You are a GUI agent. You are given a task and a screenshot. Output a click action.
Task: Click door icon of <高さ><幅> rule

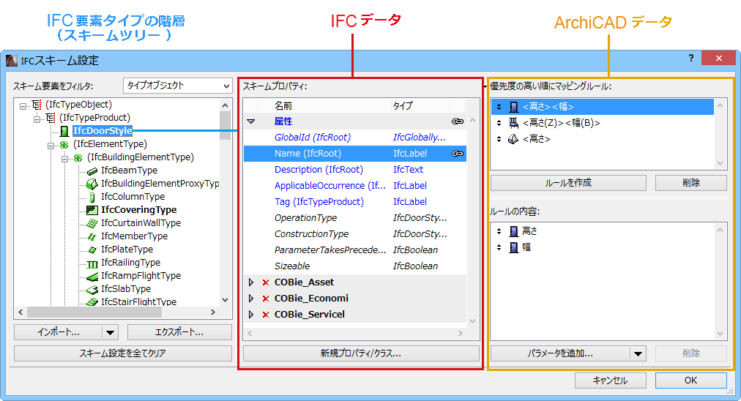pyautogui.click(x=514, y=108)
